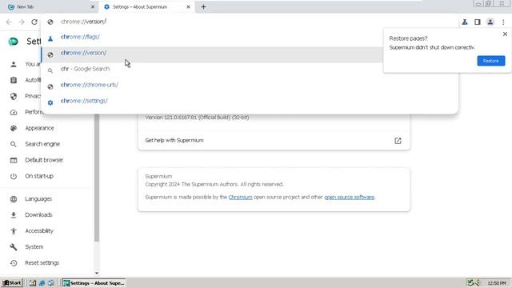Go back to the previous page
The image size is (512, 288).
click(x=9, y=22)
